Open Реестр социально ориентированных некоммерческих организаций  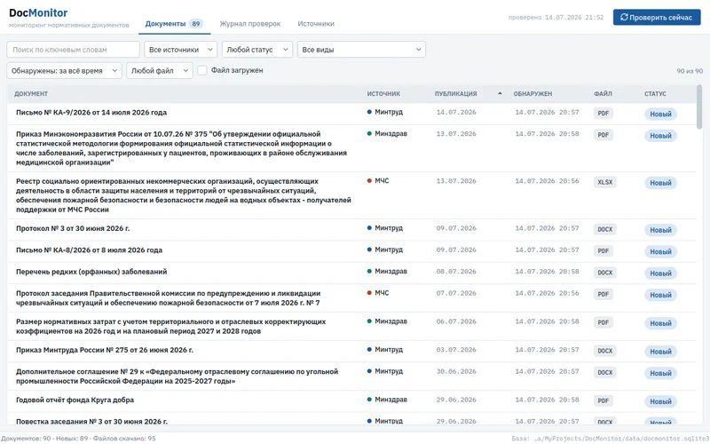184,195
